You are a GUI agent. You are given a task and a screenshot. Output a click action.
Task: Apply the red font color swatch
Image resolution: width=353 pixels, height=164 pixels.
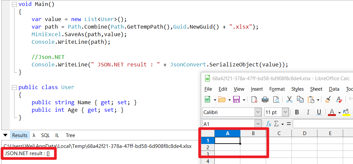pos(332,112)
